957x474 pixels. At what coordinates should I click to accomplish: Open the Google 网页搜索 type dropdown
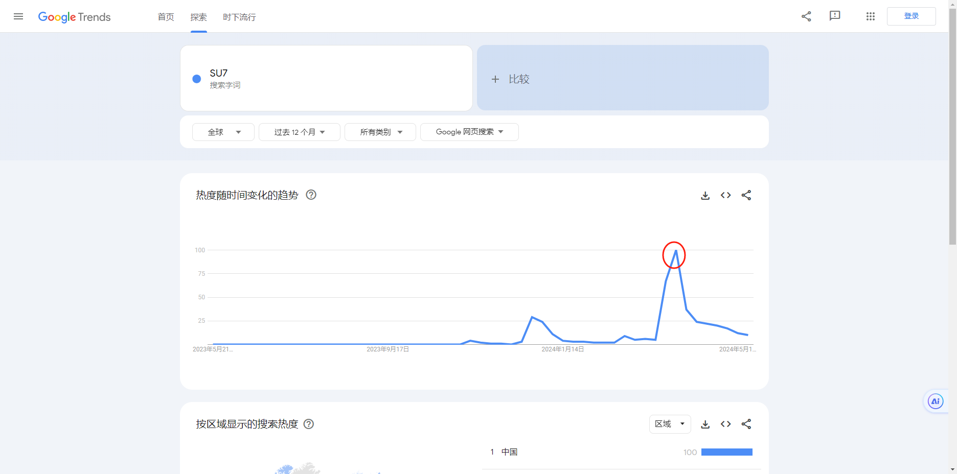(x=469, y=132)
